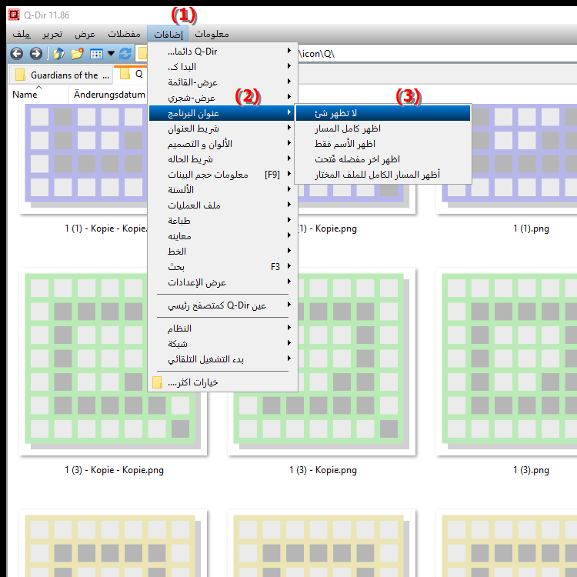
Task: Open the معاينه submenu
Action: coord(222,236)
